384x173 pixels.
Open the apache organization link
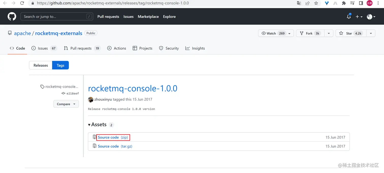click(x=22, y=33)
